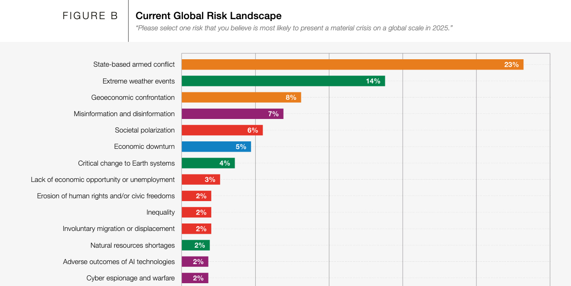Select the 'Societal polarization' label text
This screenshot has height=286, width=571.
click(145, 130)
